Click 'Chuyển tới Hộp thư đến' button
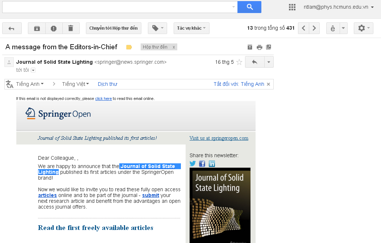 113,28
